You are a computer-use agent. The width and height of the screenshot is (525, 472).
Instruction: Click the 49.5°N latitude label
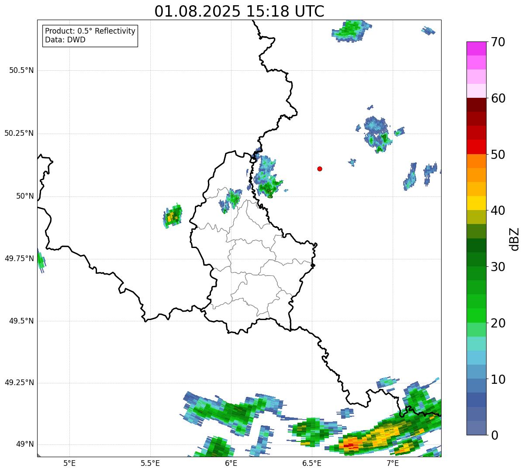21,321
